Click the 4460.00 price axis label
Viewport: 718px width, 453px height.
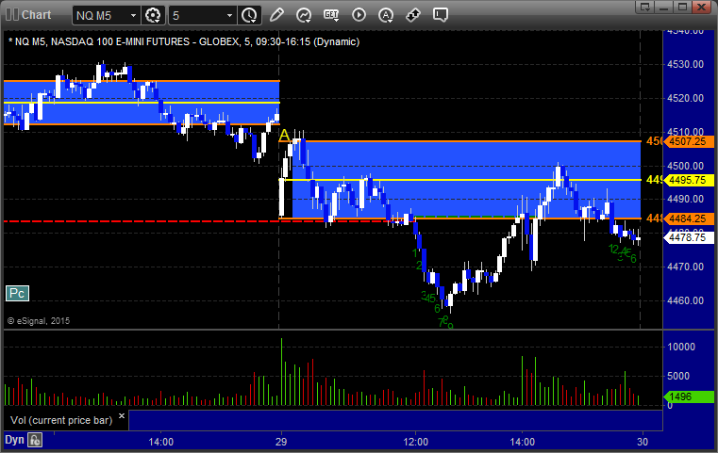click(686, 300)
